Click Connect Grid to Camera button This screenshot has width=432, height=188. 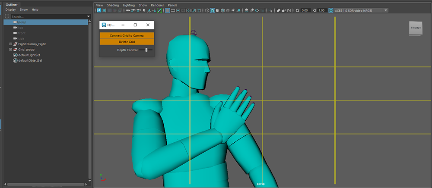[127, 35]
